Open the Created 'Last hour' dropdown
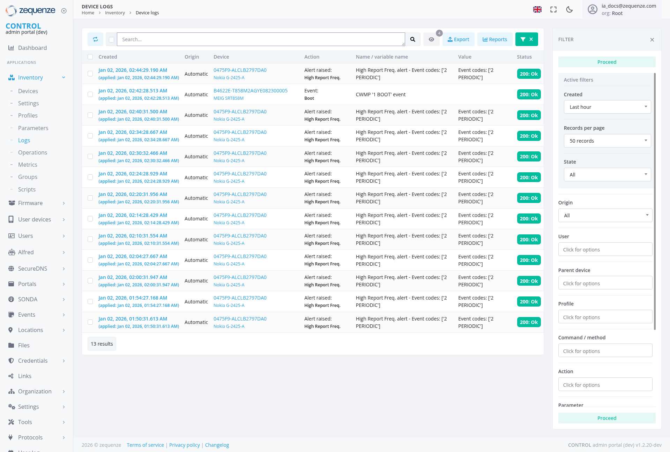This screenshot has width=670, height=452. point(607,107)
